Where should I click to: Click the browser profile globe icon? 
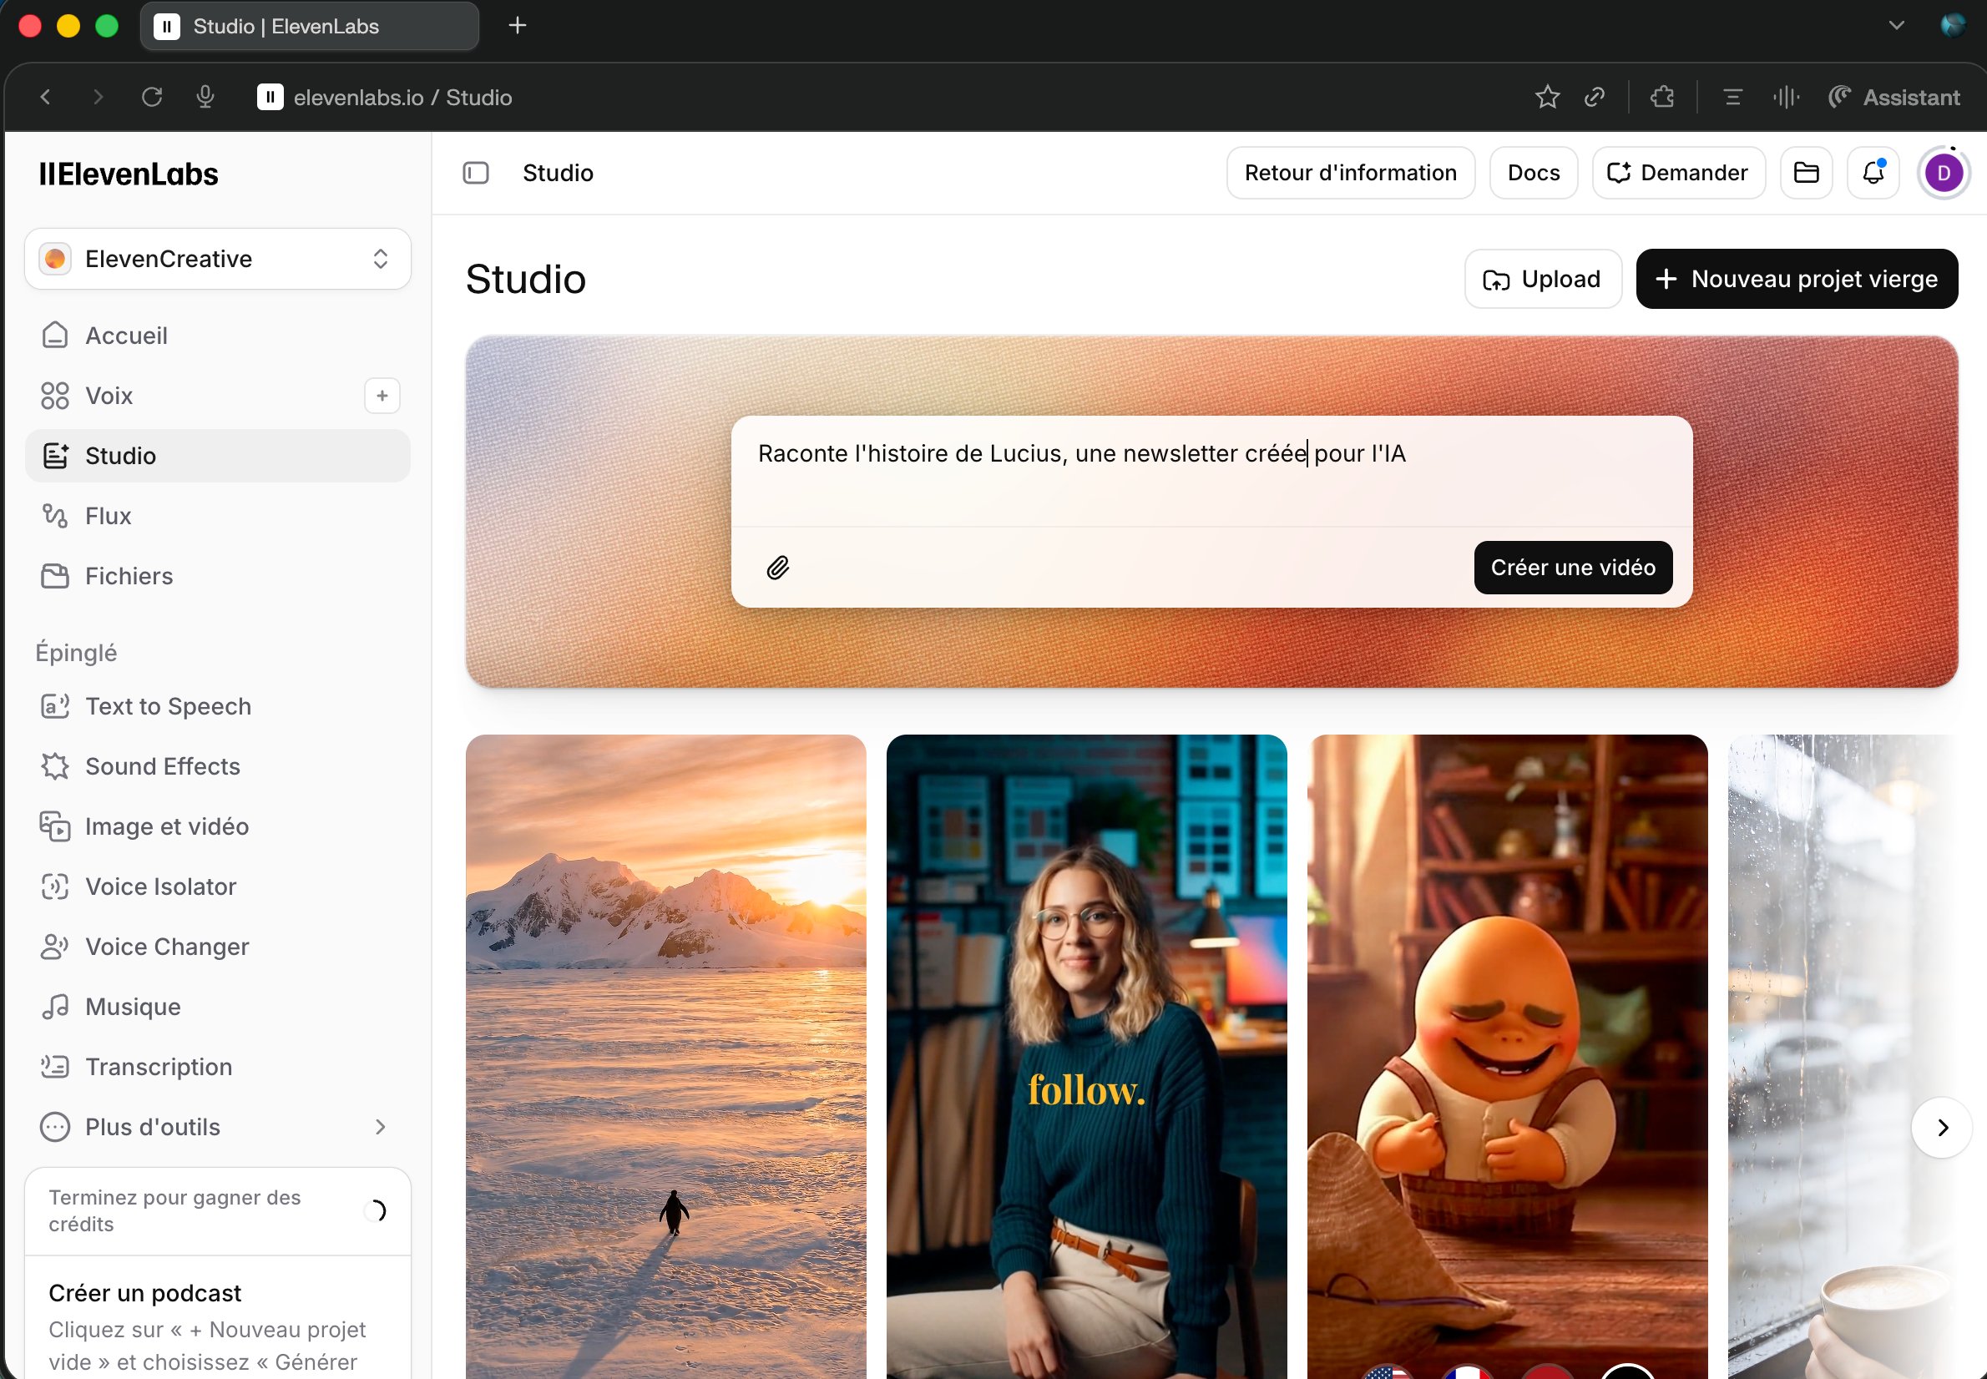[1953, 26]
